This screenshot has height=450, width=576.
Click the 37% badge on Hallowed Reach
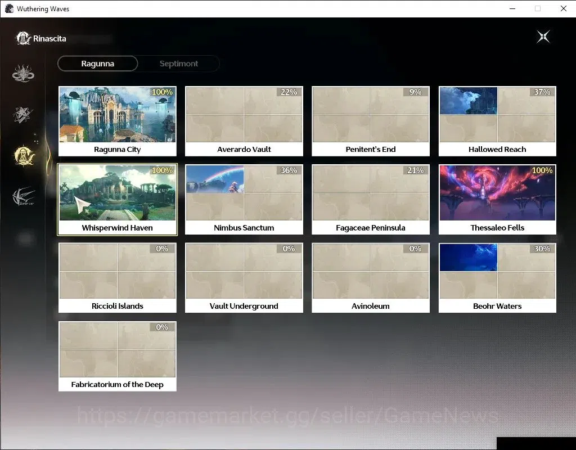(542, 92)
